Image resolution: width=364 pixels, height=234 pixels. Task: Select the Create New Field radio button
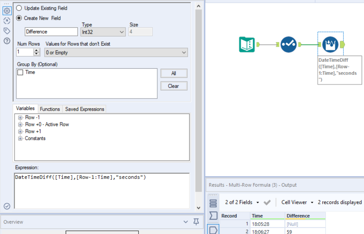pyautogui.click(x=19, y=18)
